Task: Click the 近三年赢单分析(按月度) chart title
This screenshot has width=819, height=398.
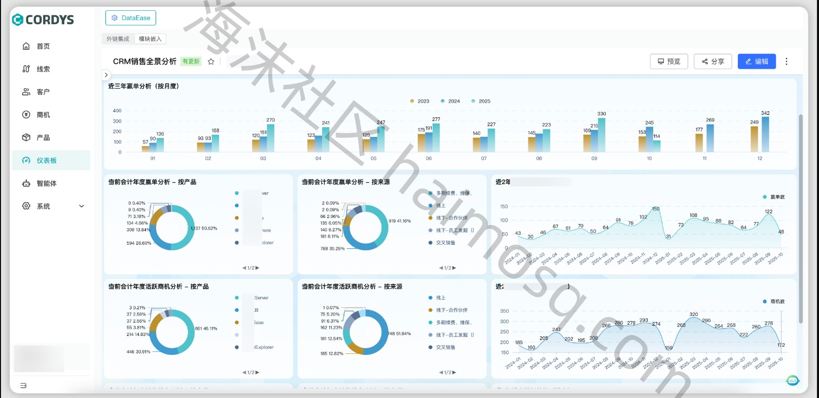Action: 143,86
